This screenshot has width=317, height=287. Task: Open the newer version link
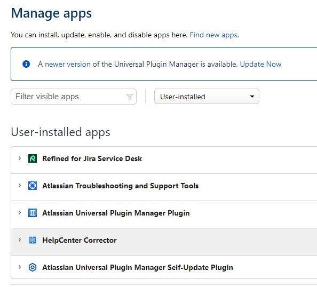point(68,64)
